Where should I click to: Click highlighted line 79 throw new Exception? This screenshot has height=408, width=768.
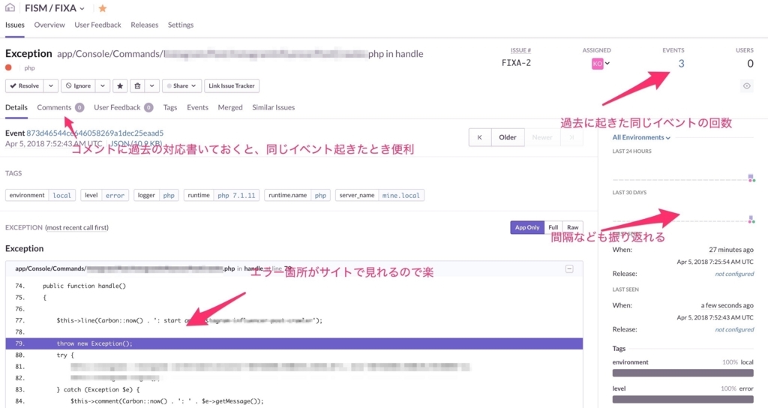(294, 343)
